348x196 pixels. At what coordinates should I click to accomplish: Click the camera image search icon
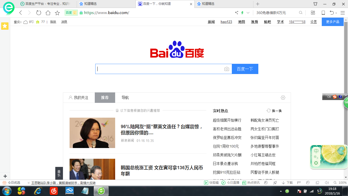click(x=227, y=69)
